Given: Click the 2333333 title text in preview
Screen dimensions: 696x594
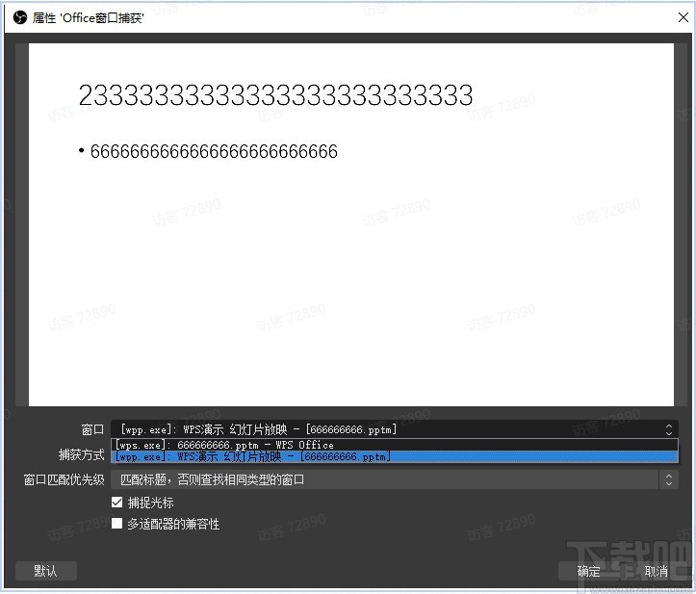Looking at the screenshot, I should click(x=275, y=95).
